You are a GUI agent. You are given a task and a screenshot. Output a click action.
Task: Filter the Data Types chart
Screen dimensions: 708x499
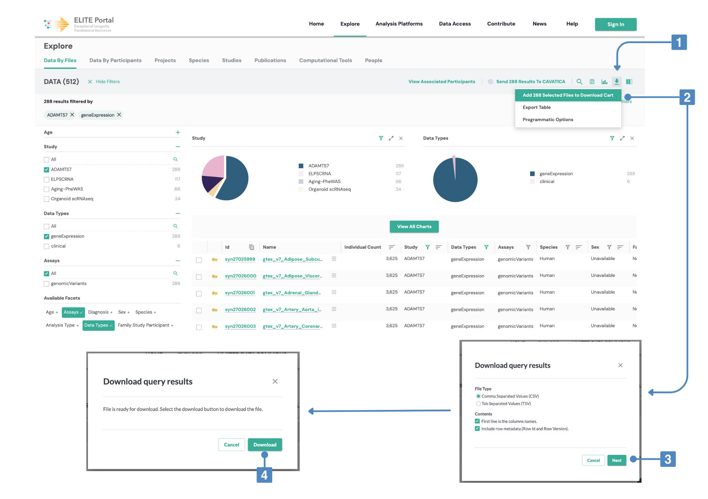click(x=612, y=138)
